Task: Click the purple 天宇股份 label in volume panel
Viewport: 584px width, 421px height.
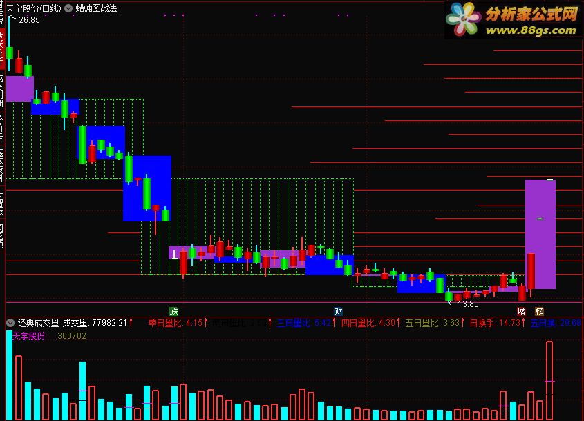Action: (x=28, y=336)
